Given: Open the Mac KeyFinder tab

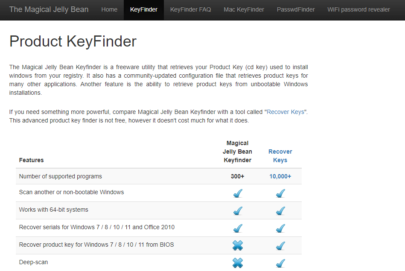Looking at the screenshot, I should 244,9.
